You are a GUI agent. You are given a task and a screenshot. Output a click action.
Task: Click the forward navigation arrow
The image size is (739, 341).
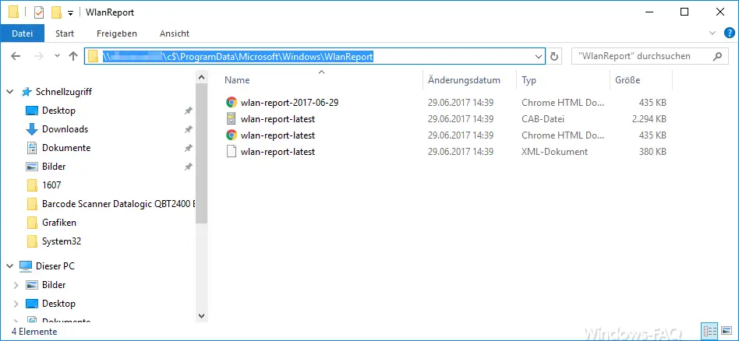point(38,56)
